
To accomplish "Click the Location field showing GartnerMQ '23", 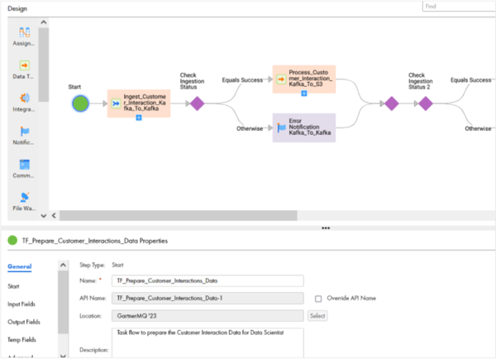I will [x=207, y=316].
